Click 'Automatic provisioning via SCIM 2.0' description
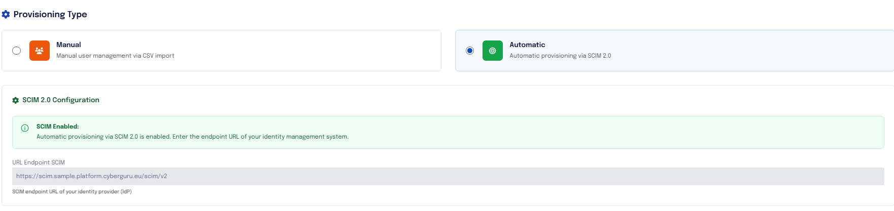The height and width of the screenshot is (211, 894). 560,56
